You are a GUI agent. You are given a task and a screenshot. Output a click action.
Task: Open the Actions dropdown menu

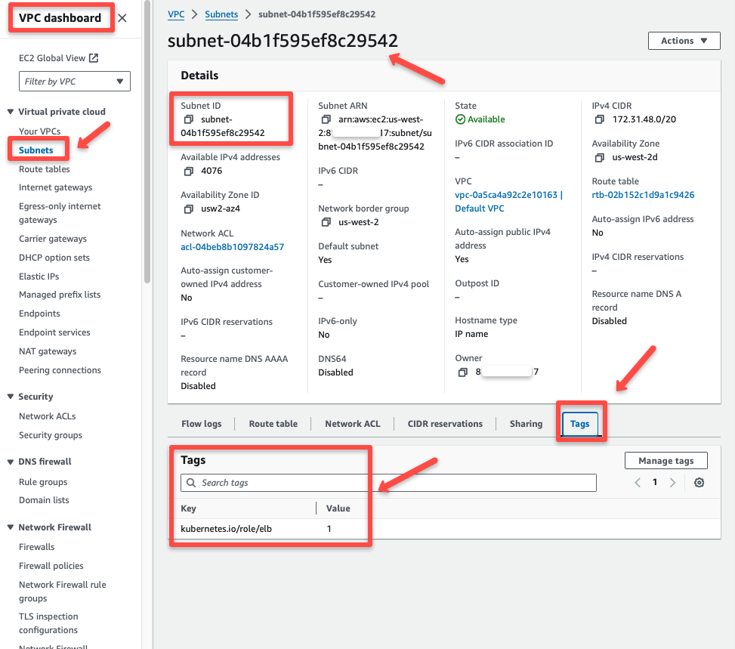tap(684, 40)
